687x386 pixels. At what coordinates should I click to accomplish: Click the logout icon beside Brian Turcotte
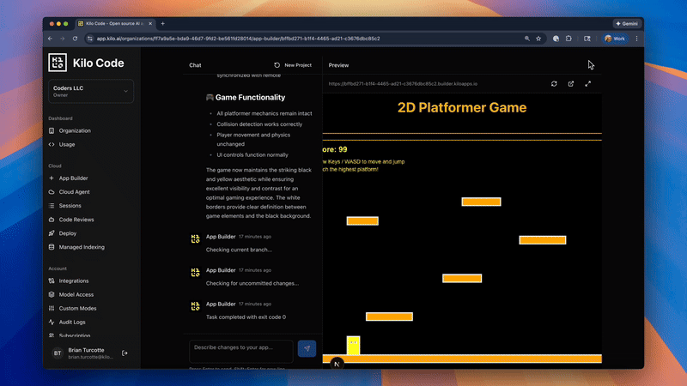(125, 353)
